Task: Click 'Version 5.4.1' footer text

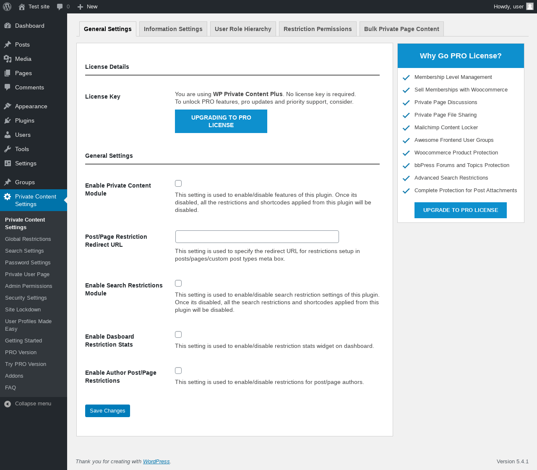Action: pyautogui.click(x=513, y=462)
